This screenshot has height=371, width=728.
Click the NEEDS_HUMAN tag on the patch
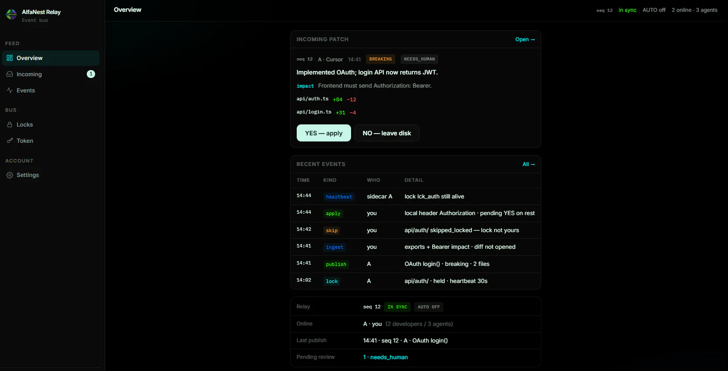tap(419, 59)
